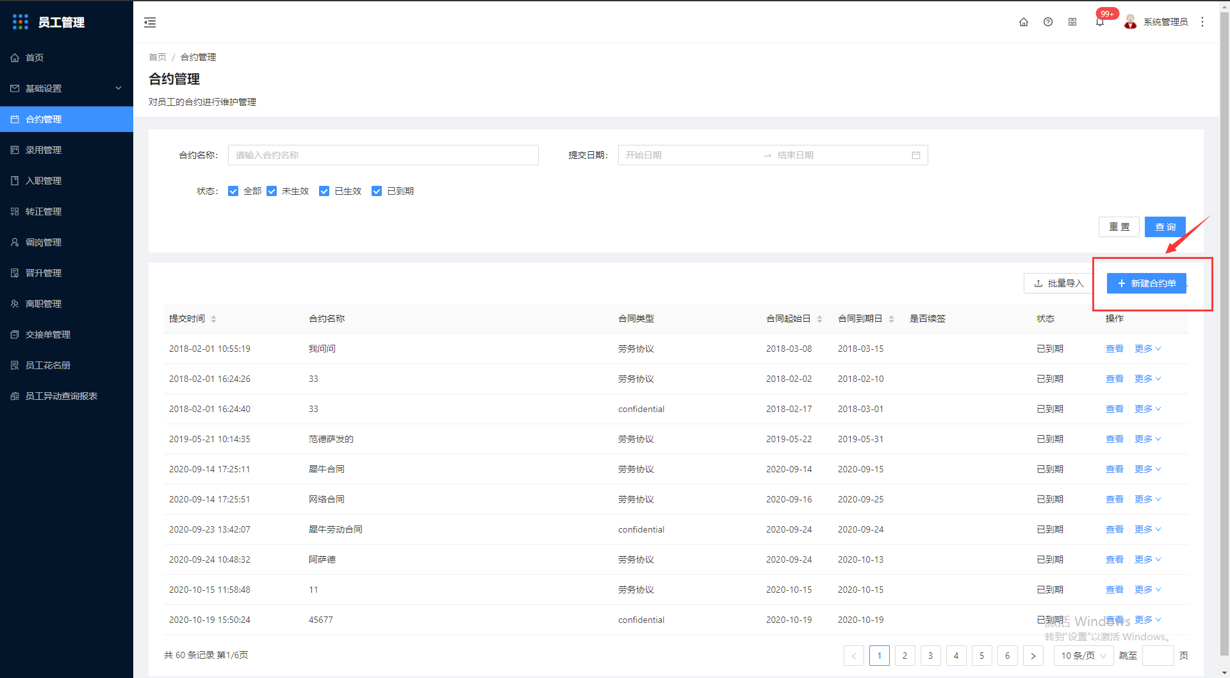Sort by 提交时间 column arrows
Screen dimensions: 1230x678
click(x=214, y=319)
